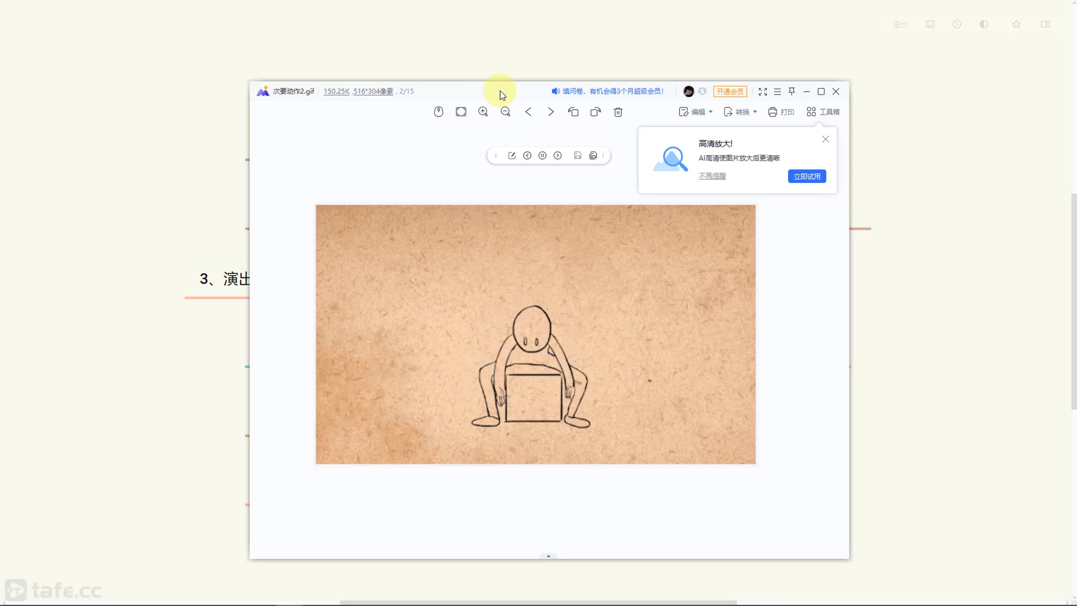The width and height of the screenshot is (1077, 606).
Task: Click the GIF toolbar right more-options dots
Action: click(603, 156)
